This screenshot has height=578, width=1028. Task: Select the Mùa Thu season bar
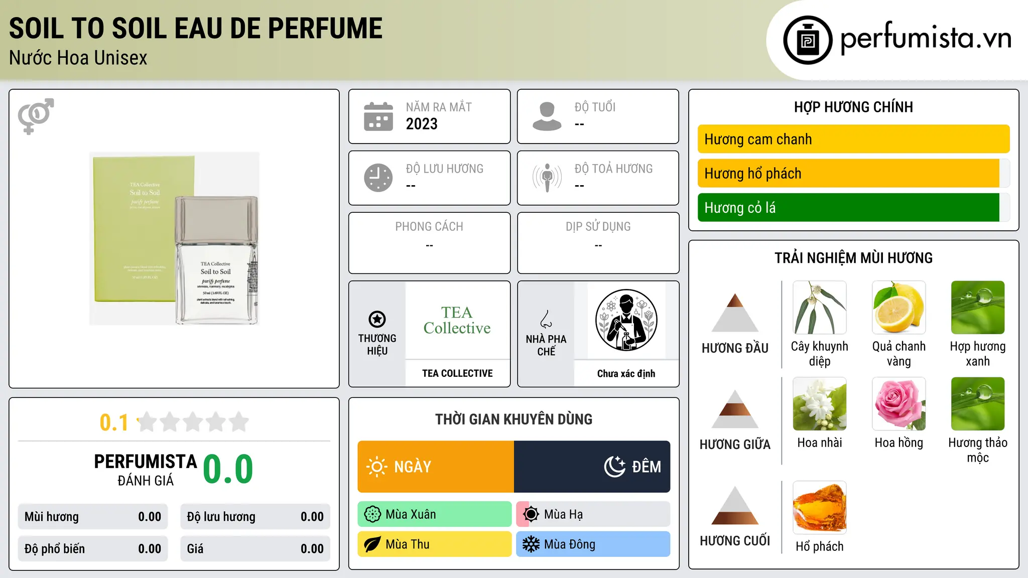click(435, 544)
